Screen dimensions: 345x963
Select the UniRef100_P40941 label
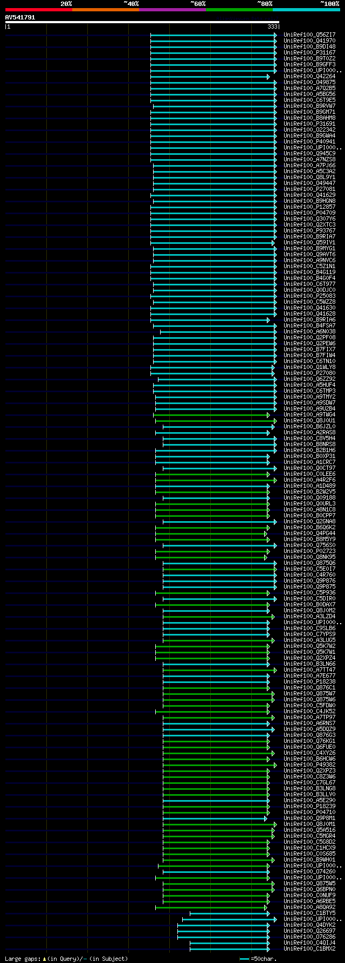point(309,141)
